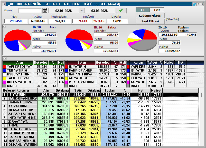Screen dimensions: 206x148
Task: Edit the end date 03.06.2026
Action: (99, 11)
